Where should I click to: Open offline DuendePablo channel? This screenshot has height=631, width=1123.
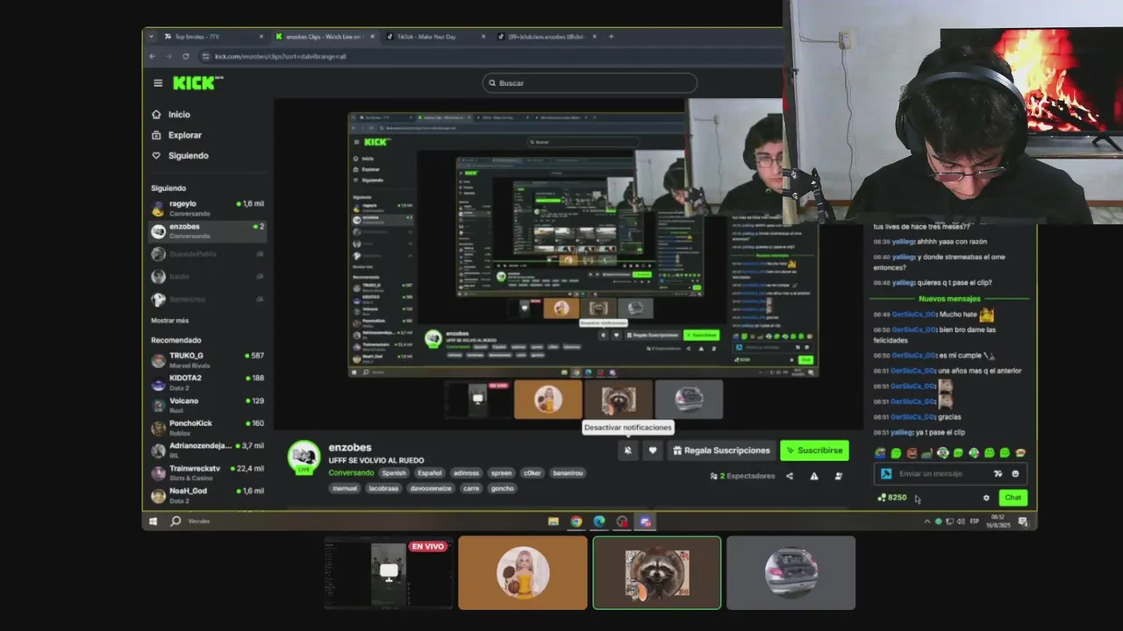[x=207, y=254]
